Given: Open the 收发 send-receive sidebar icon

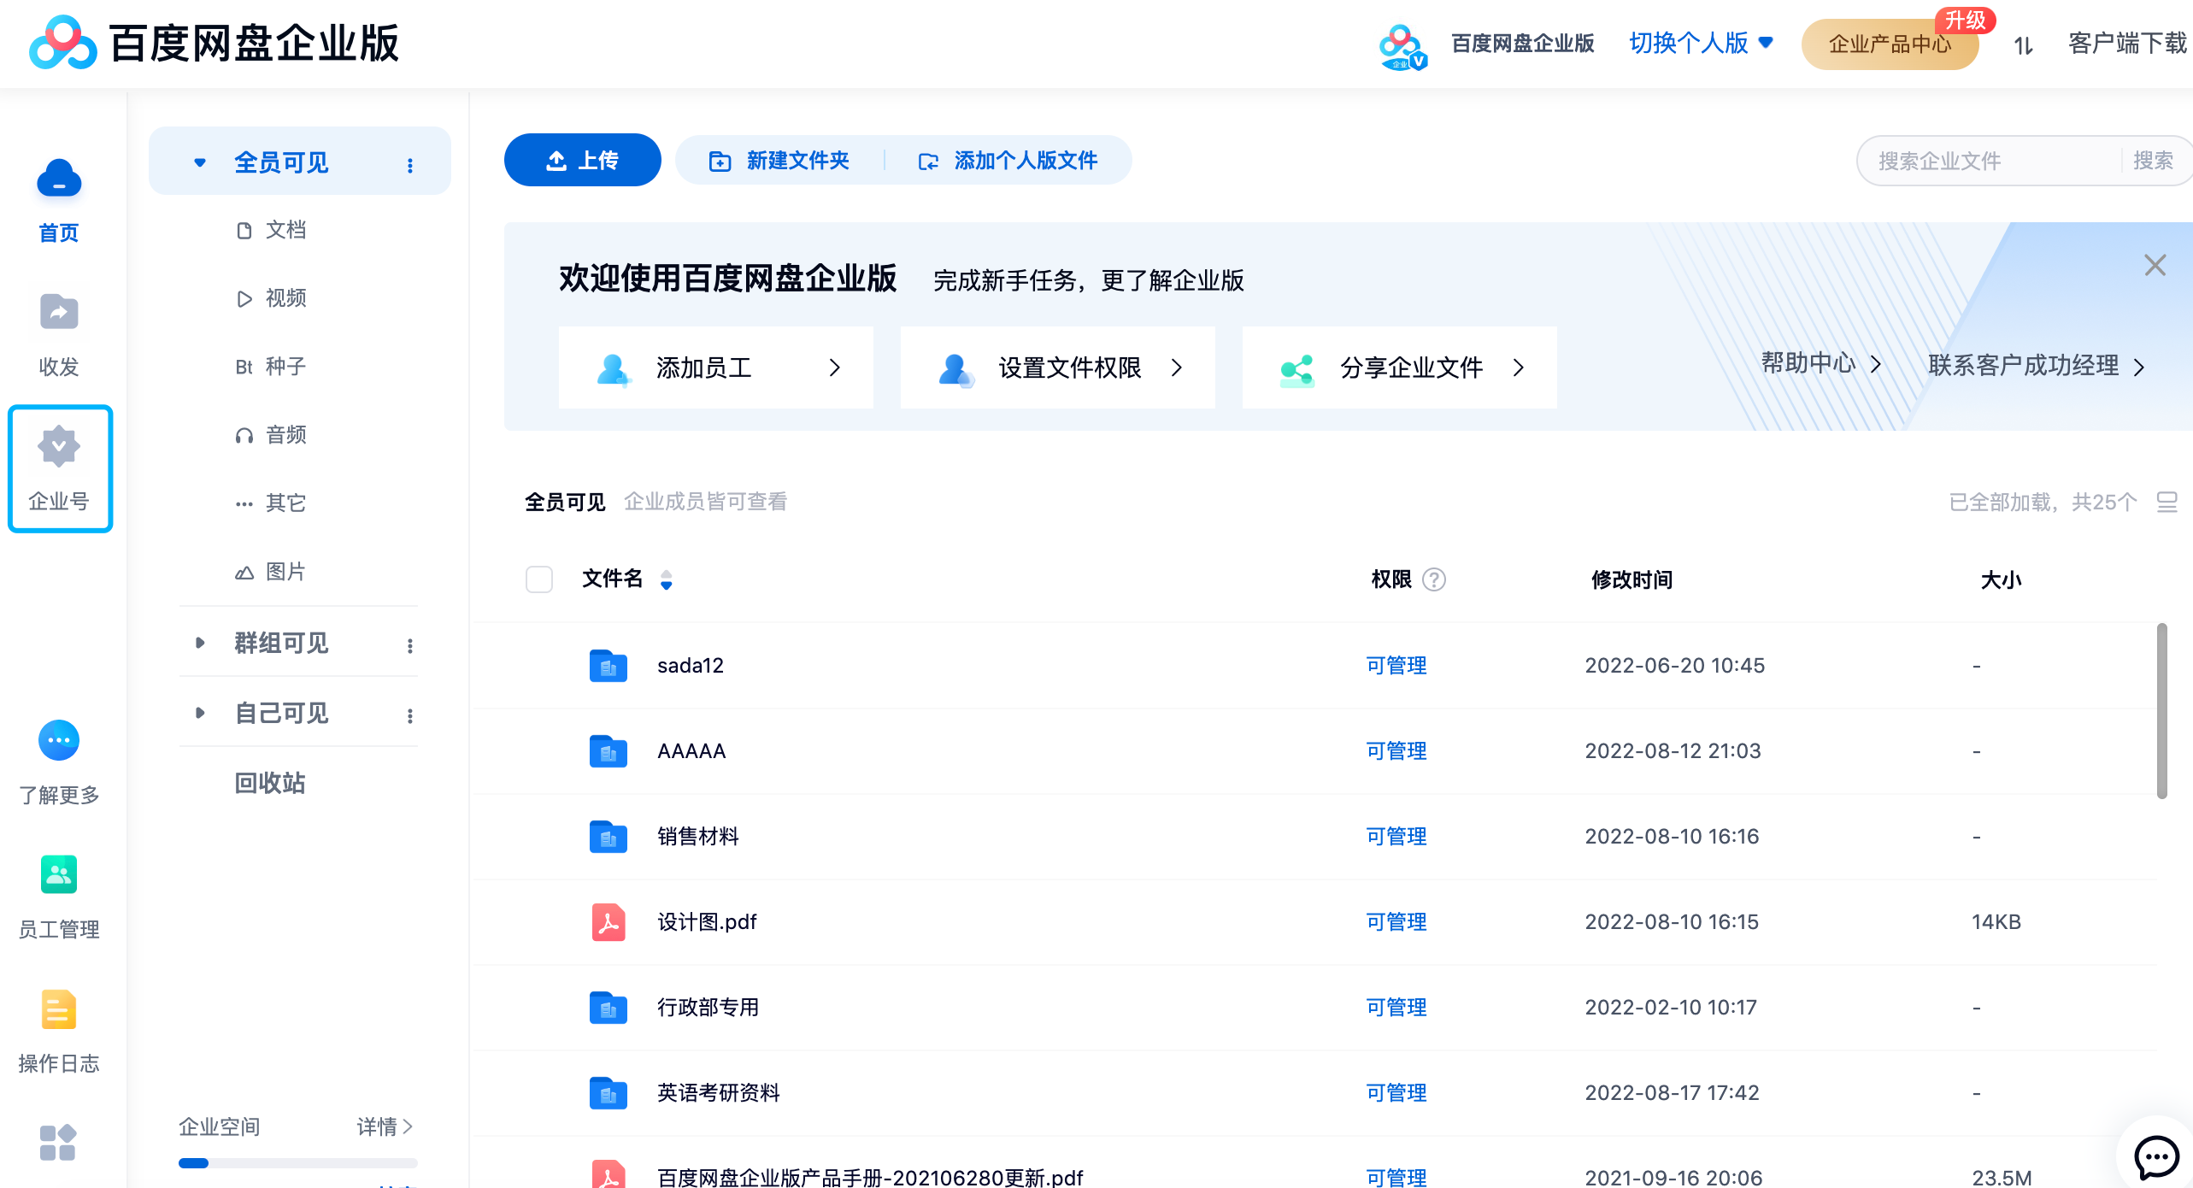Looking at the screenshot, I should (x=58, y=312).
